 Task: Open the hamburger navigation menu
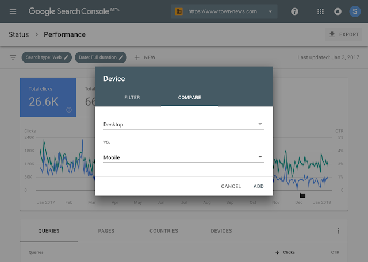tap(13, 11)
